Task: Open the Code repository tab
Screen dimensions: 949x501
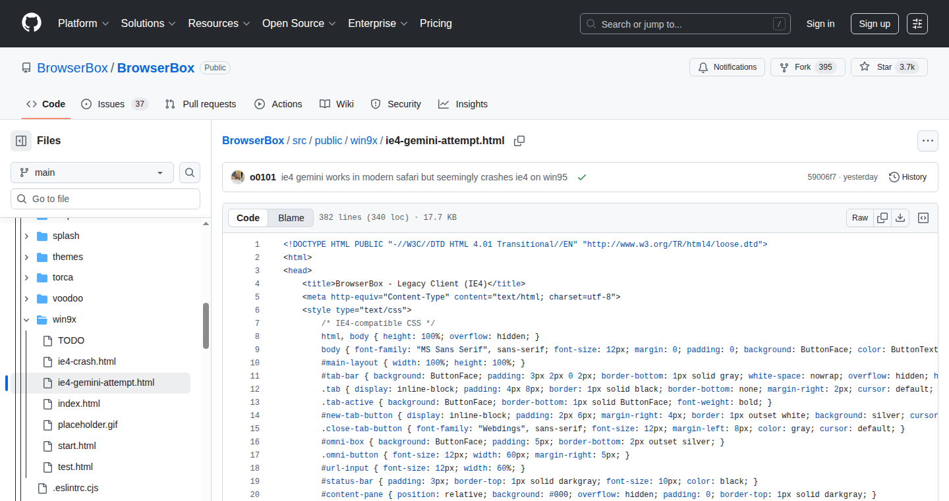Action: (x=46, y=104)
